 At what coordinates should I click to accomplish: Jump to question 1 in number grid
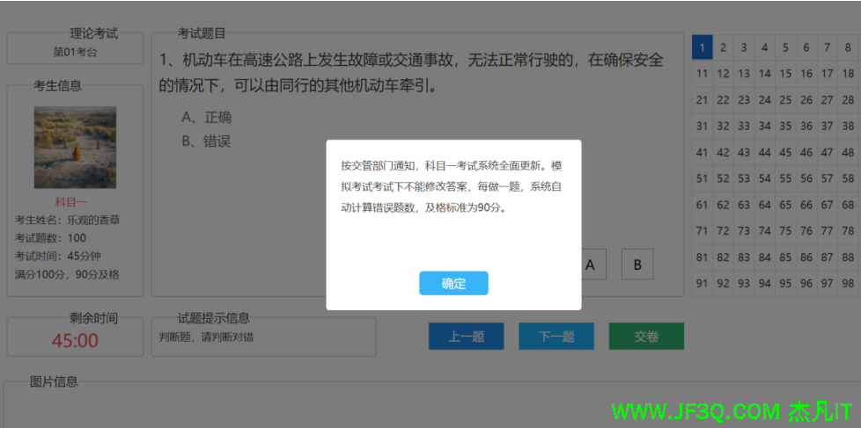click(x=702, y=47)
